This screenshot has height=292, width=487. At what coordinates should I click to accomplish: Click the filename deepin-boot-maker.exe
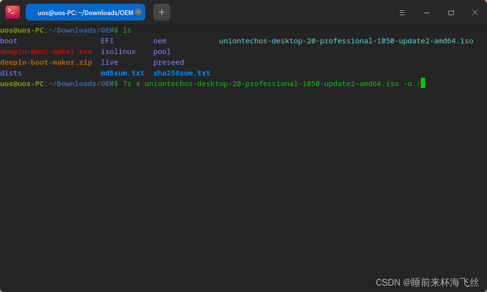(46, 52)
